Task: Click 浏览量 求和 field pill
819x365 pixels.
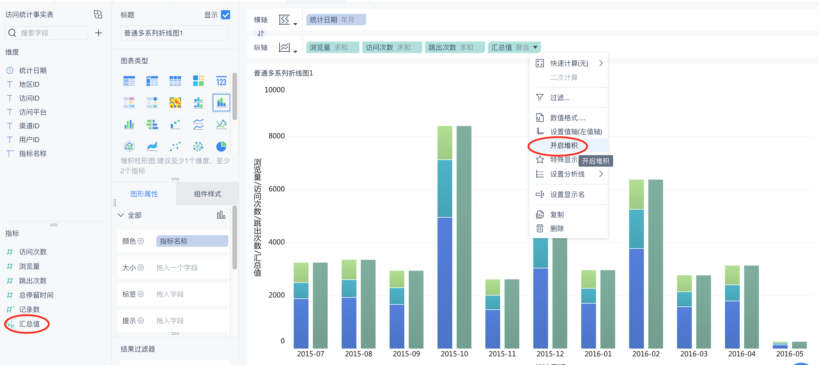Action: click(x=332, y=47)
